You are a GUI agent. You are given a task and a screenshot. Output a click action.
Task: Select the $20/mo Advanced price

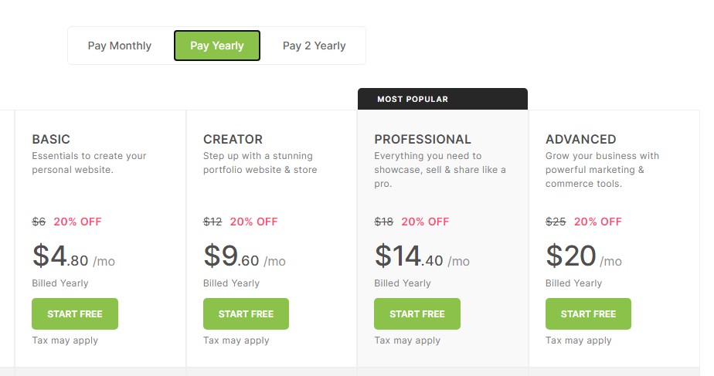[x=583, y=256]
